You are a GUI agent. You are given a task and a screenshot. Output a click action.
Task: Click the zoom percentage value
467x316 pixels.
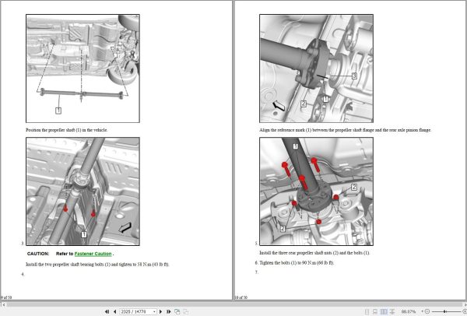409,311
